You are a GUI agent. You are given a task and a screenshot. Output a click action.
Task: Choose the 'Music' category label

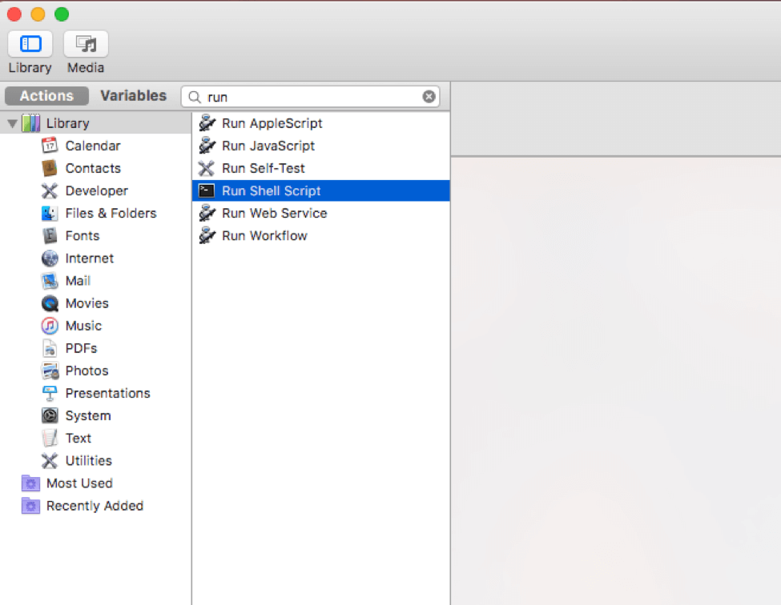click(83, 326)
